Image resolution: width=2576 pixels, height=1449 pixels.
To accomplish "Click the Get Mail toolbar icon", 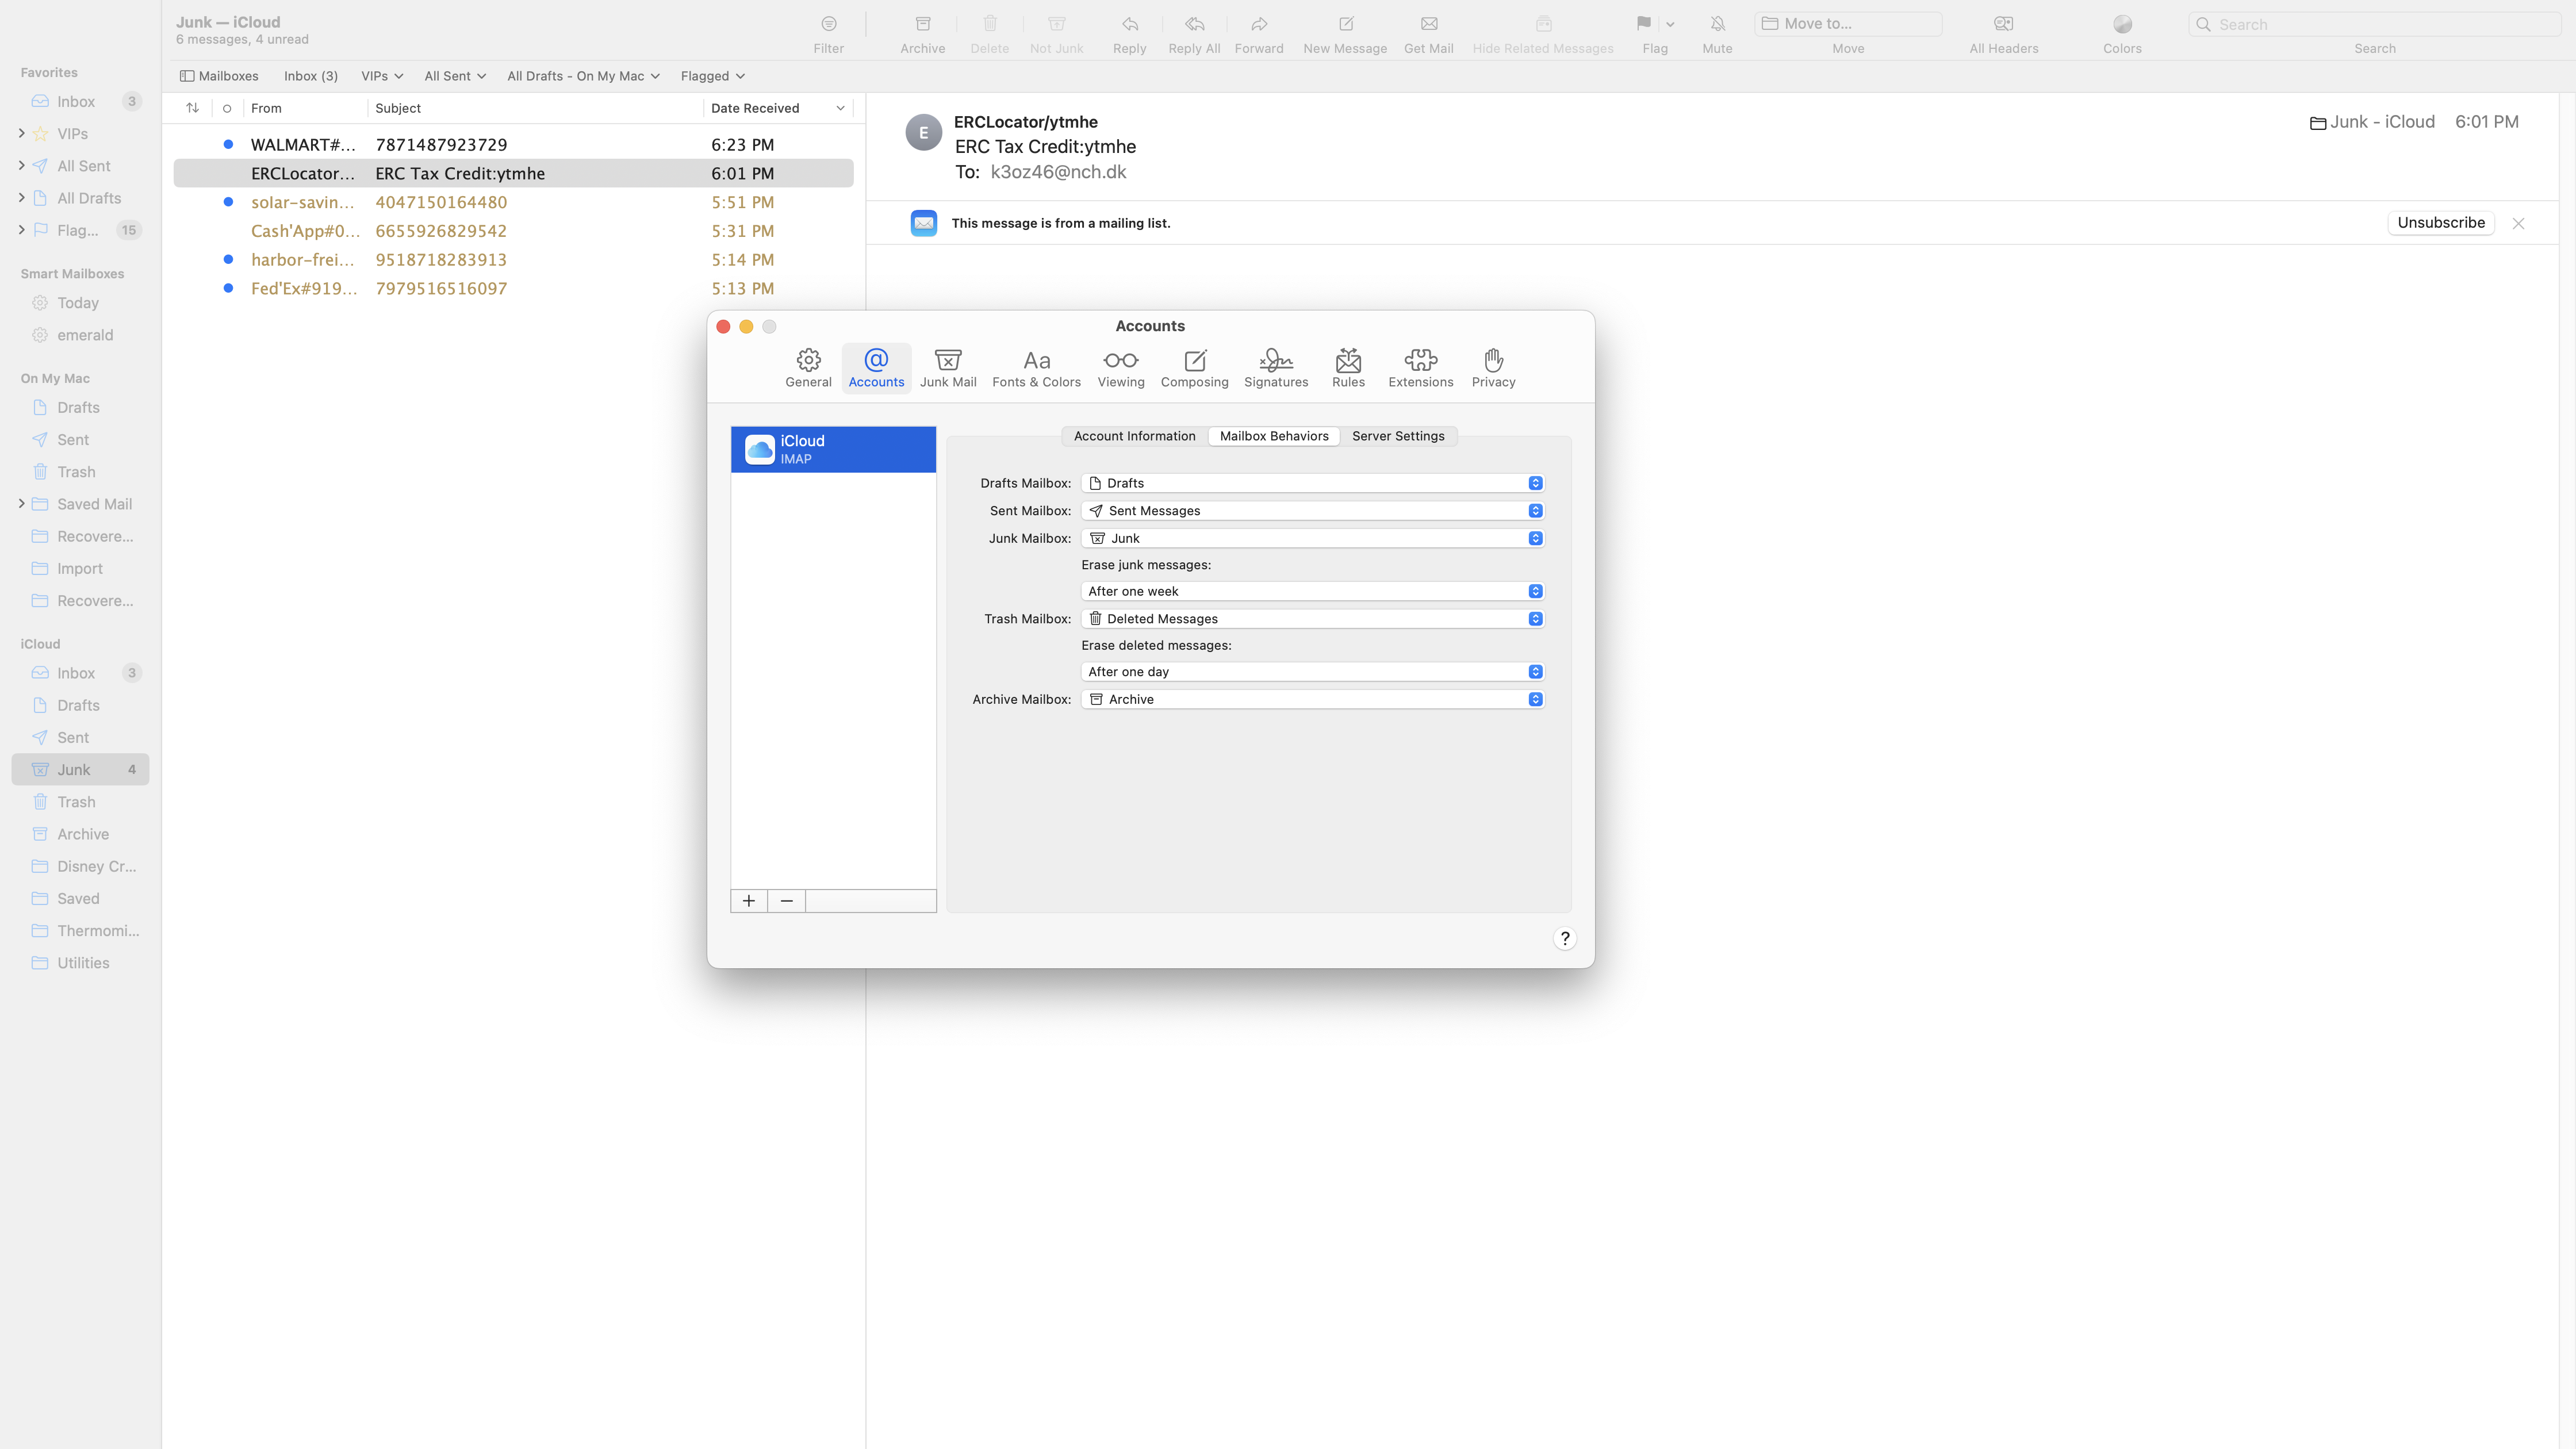I will (1428, 24).
